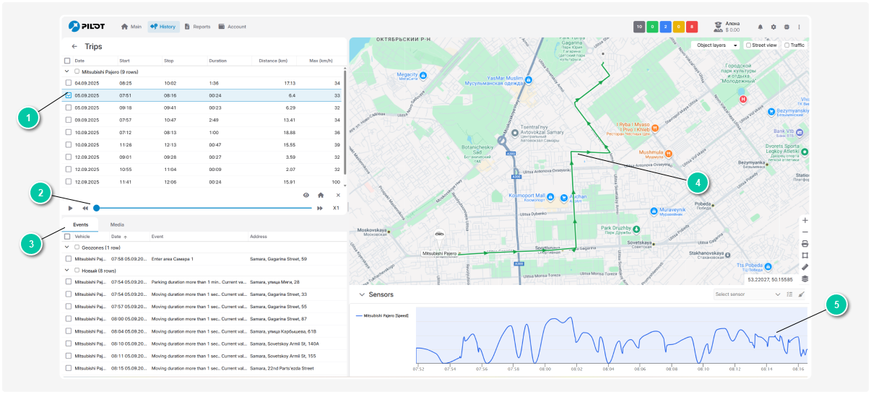Open the map layers stack icon

(805, 279)
